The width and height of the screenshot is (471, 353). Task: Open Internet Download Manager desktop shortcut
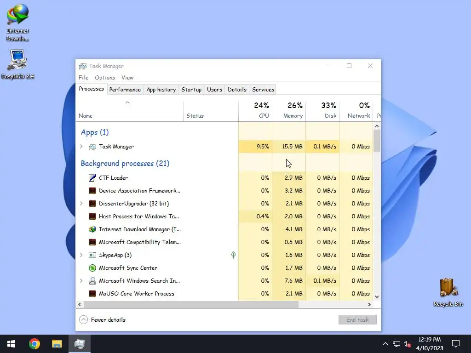coord(17,23)
